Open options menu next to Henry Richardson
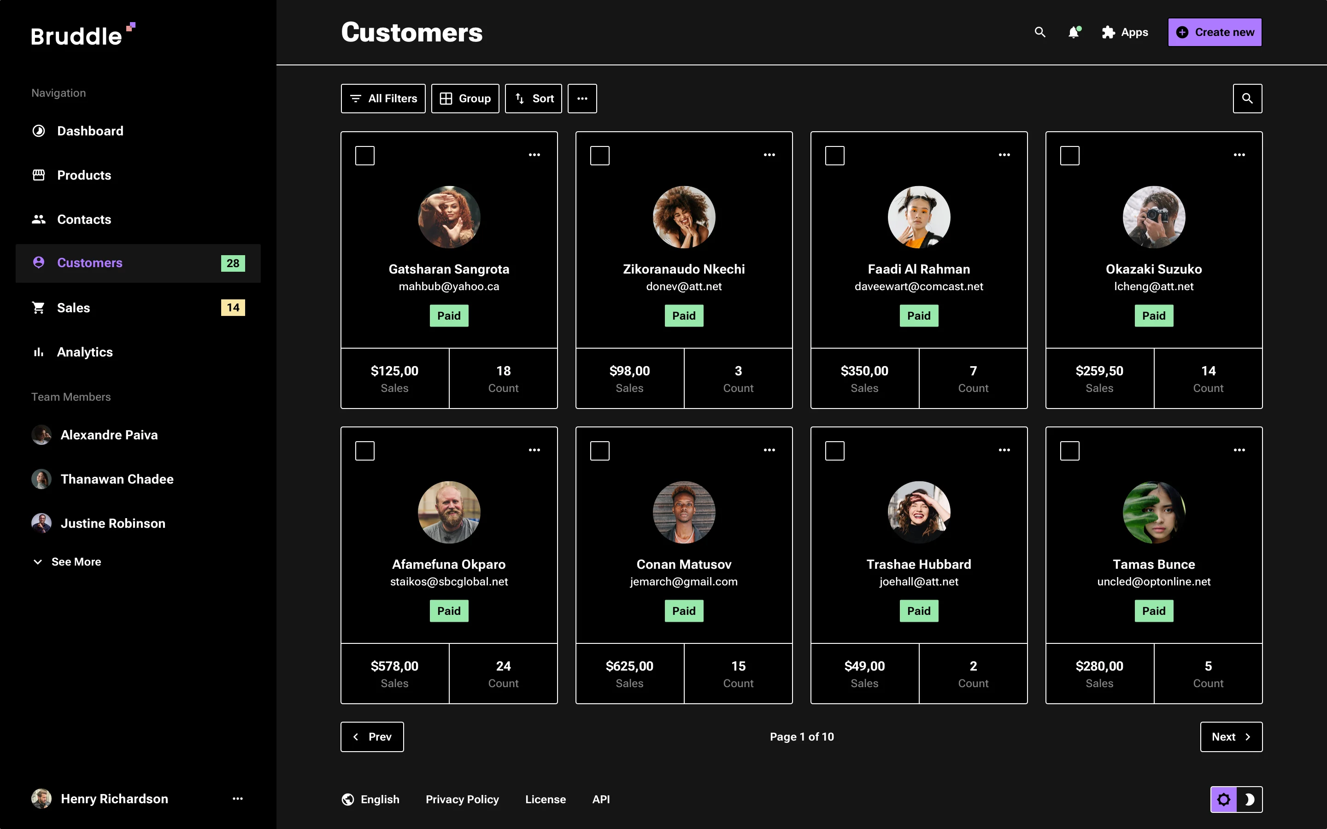Screen dimensions: 1327x829 [237, 798]
